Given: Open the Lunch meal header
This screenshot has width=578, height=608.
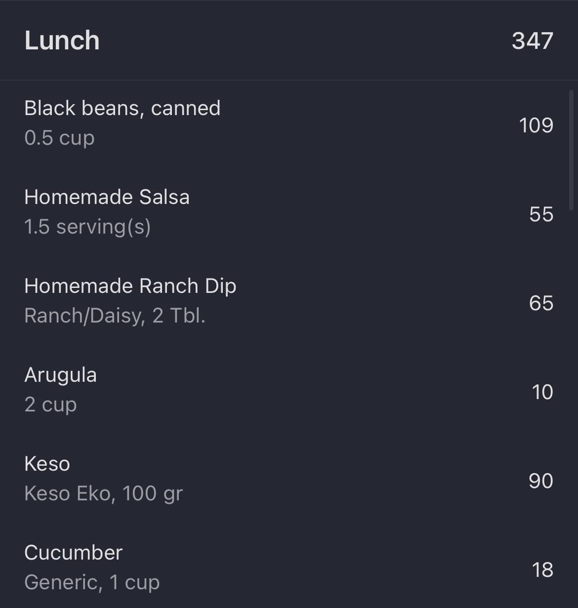Looking at the screenshot, I should (289, 40).
